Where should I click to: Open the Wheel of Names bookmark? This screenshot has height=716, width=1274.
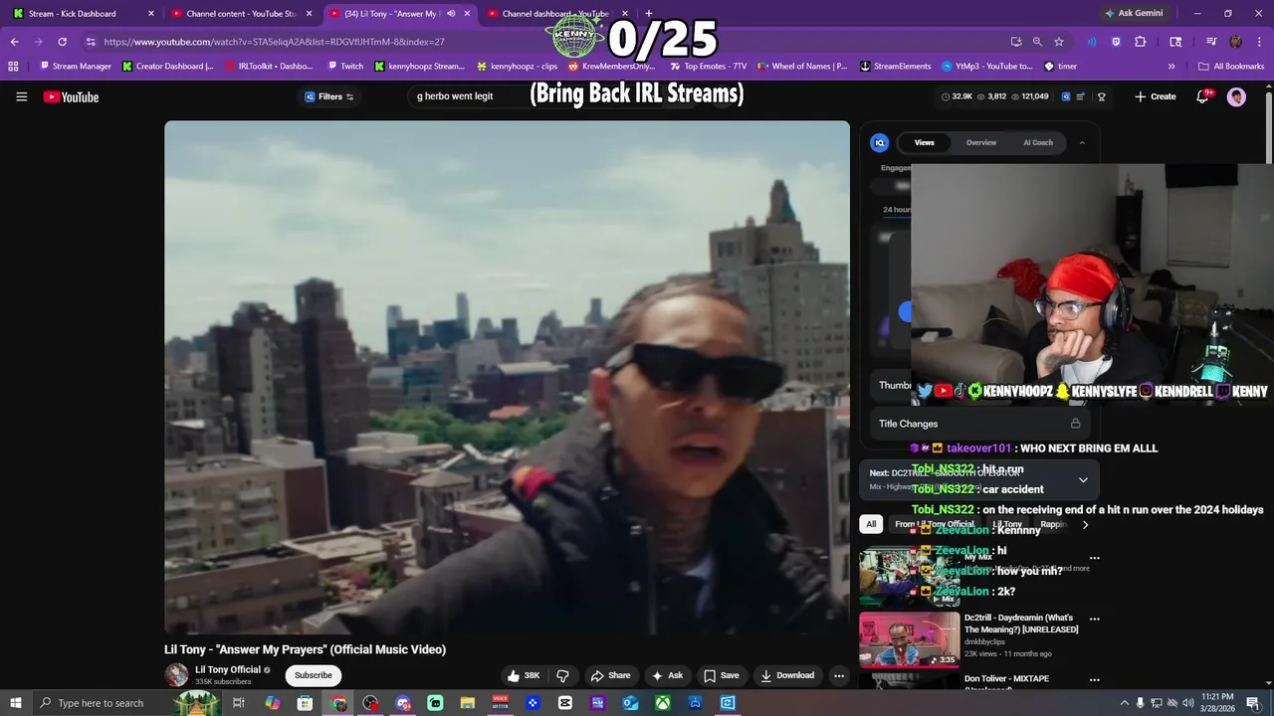tap(802, 67)
